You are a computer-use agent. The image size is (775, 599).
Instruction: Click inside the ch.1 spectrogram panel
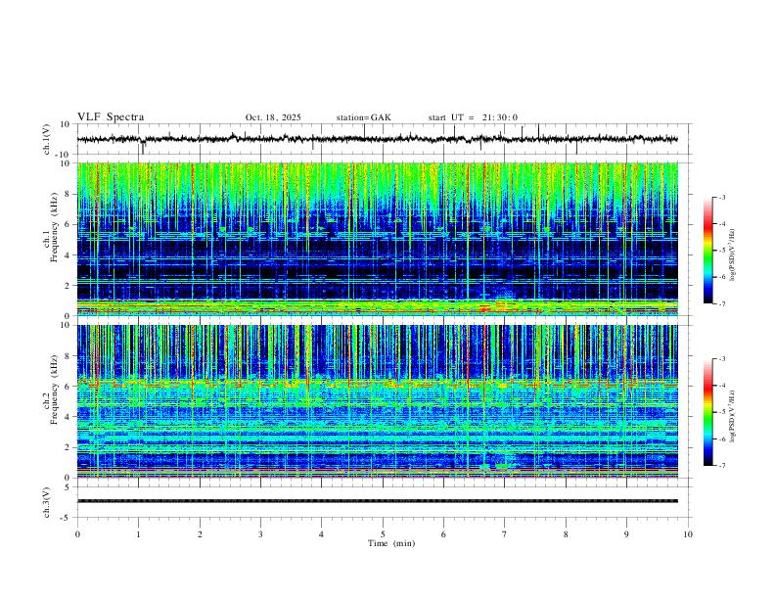[x=377, y=239]
